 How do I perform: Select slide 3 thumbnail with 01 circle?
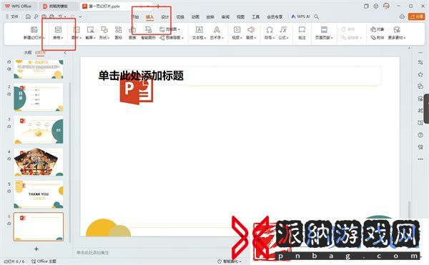pos(39,130)
